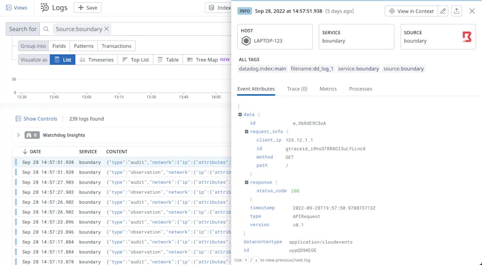Viewport: 482px width, 265px height.
Task: Click the datadog.index:main tag
Action: (262, 69)
